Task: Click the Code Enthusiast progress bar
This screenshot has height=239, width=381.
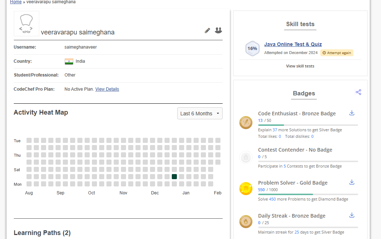Action: pos(308,125)
